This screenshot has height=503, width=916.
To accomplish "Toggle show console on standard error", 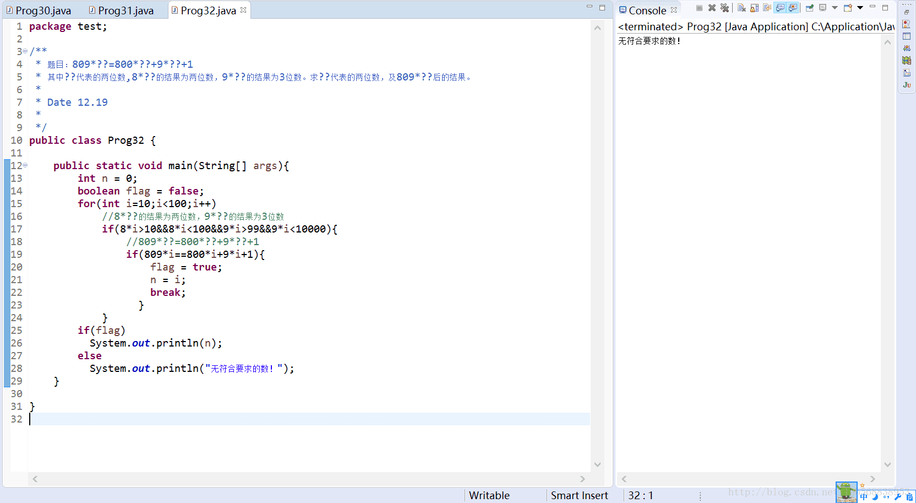I will [x=793, y=8].
